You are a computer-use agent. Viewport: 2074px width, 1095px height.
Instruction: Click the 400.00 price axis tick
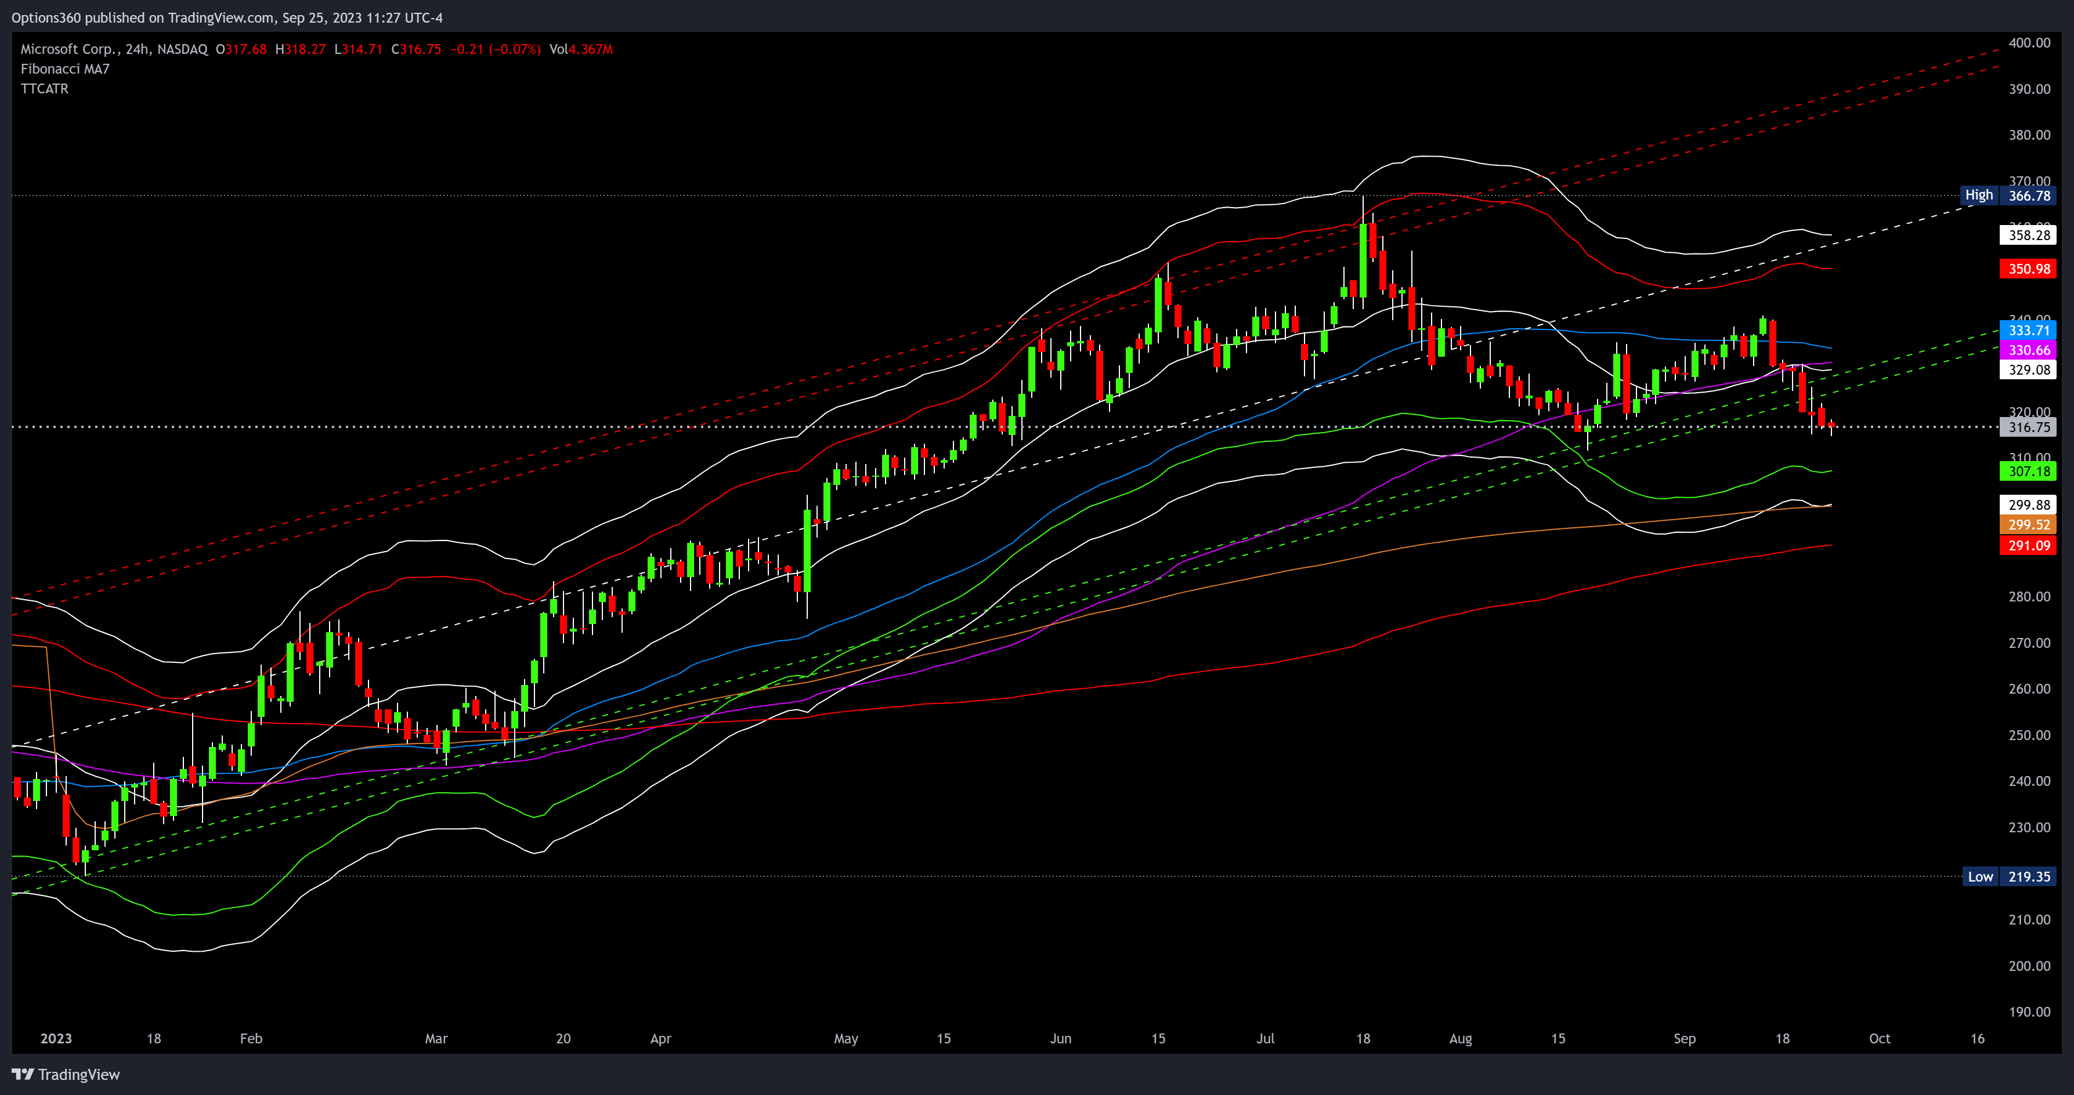[2029, 43]
